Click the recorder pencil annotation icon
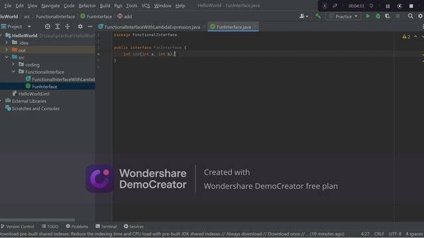 tap(335, 6)
